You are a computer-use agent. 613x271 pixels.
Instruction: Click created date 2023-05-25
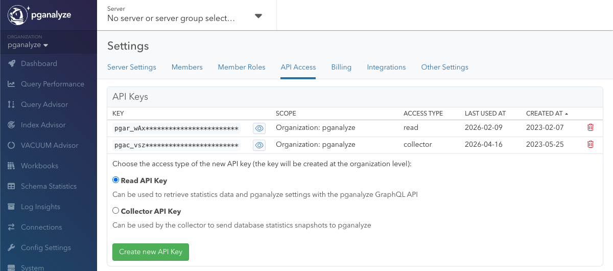[545, 144]
